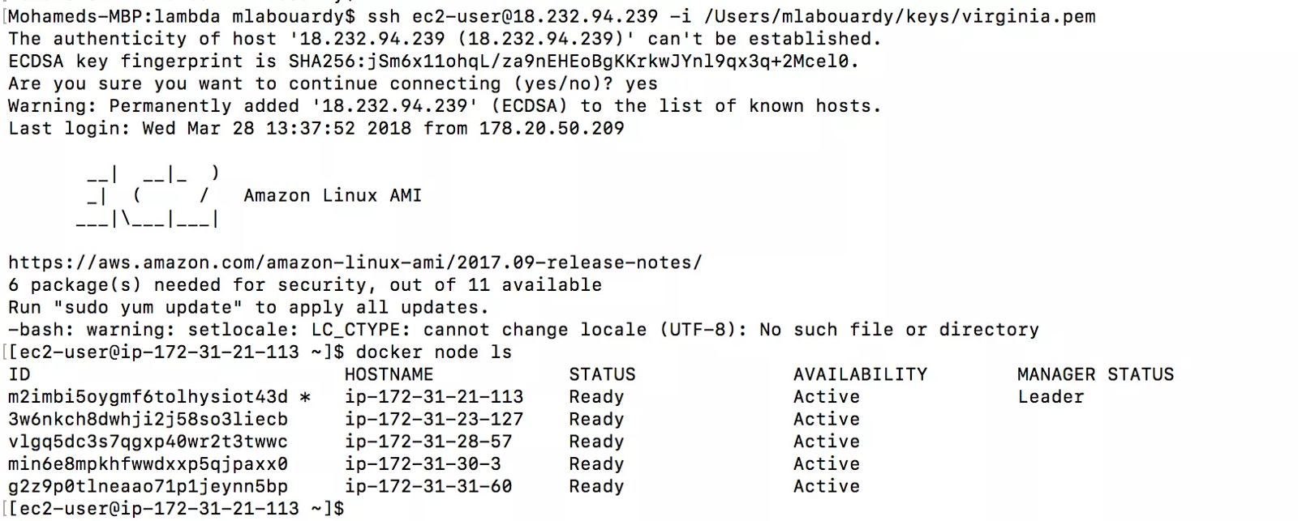The image size is (1298, 521).
Task: Click the MANAGER STATUS column header
Action: click(x=1095, y=374)
